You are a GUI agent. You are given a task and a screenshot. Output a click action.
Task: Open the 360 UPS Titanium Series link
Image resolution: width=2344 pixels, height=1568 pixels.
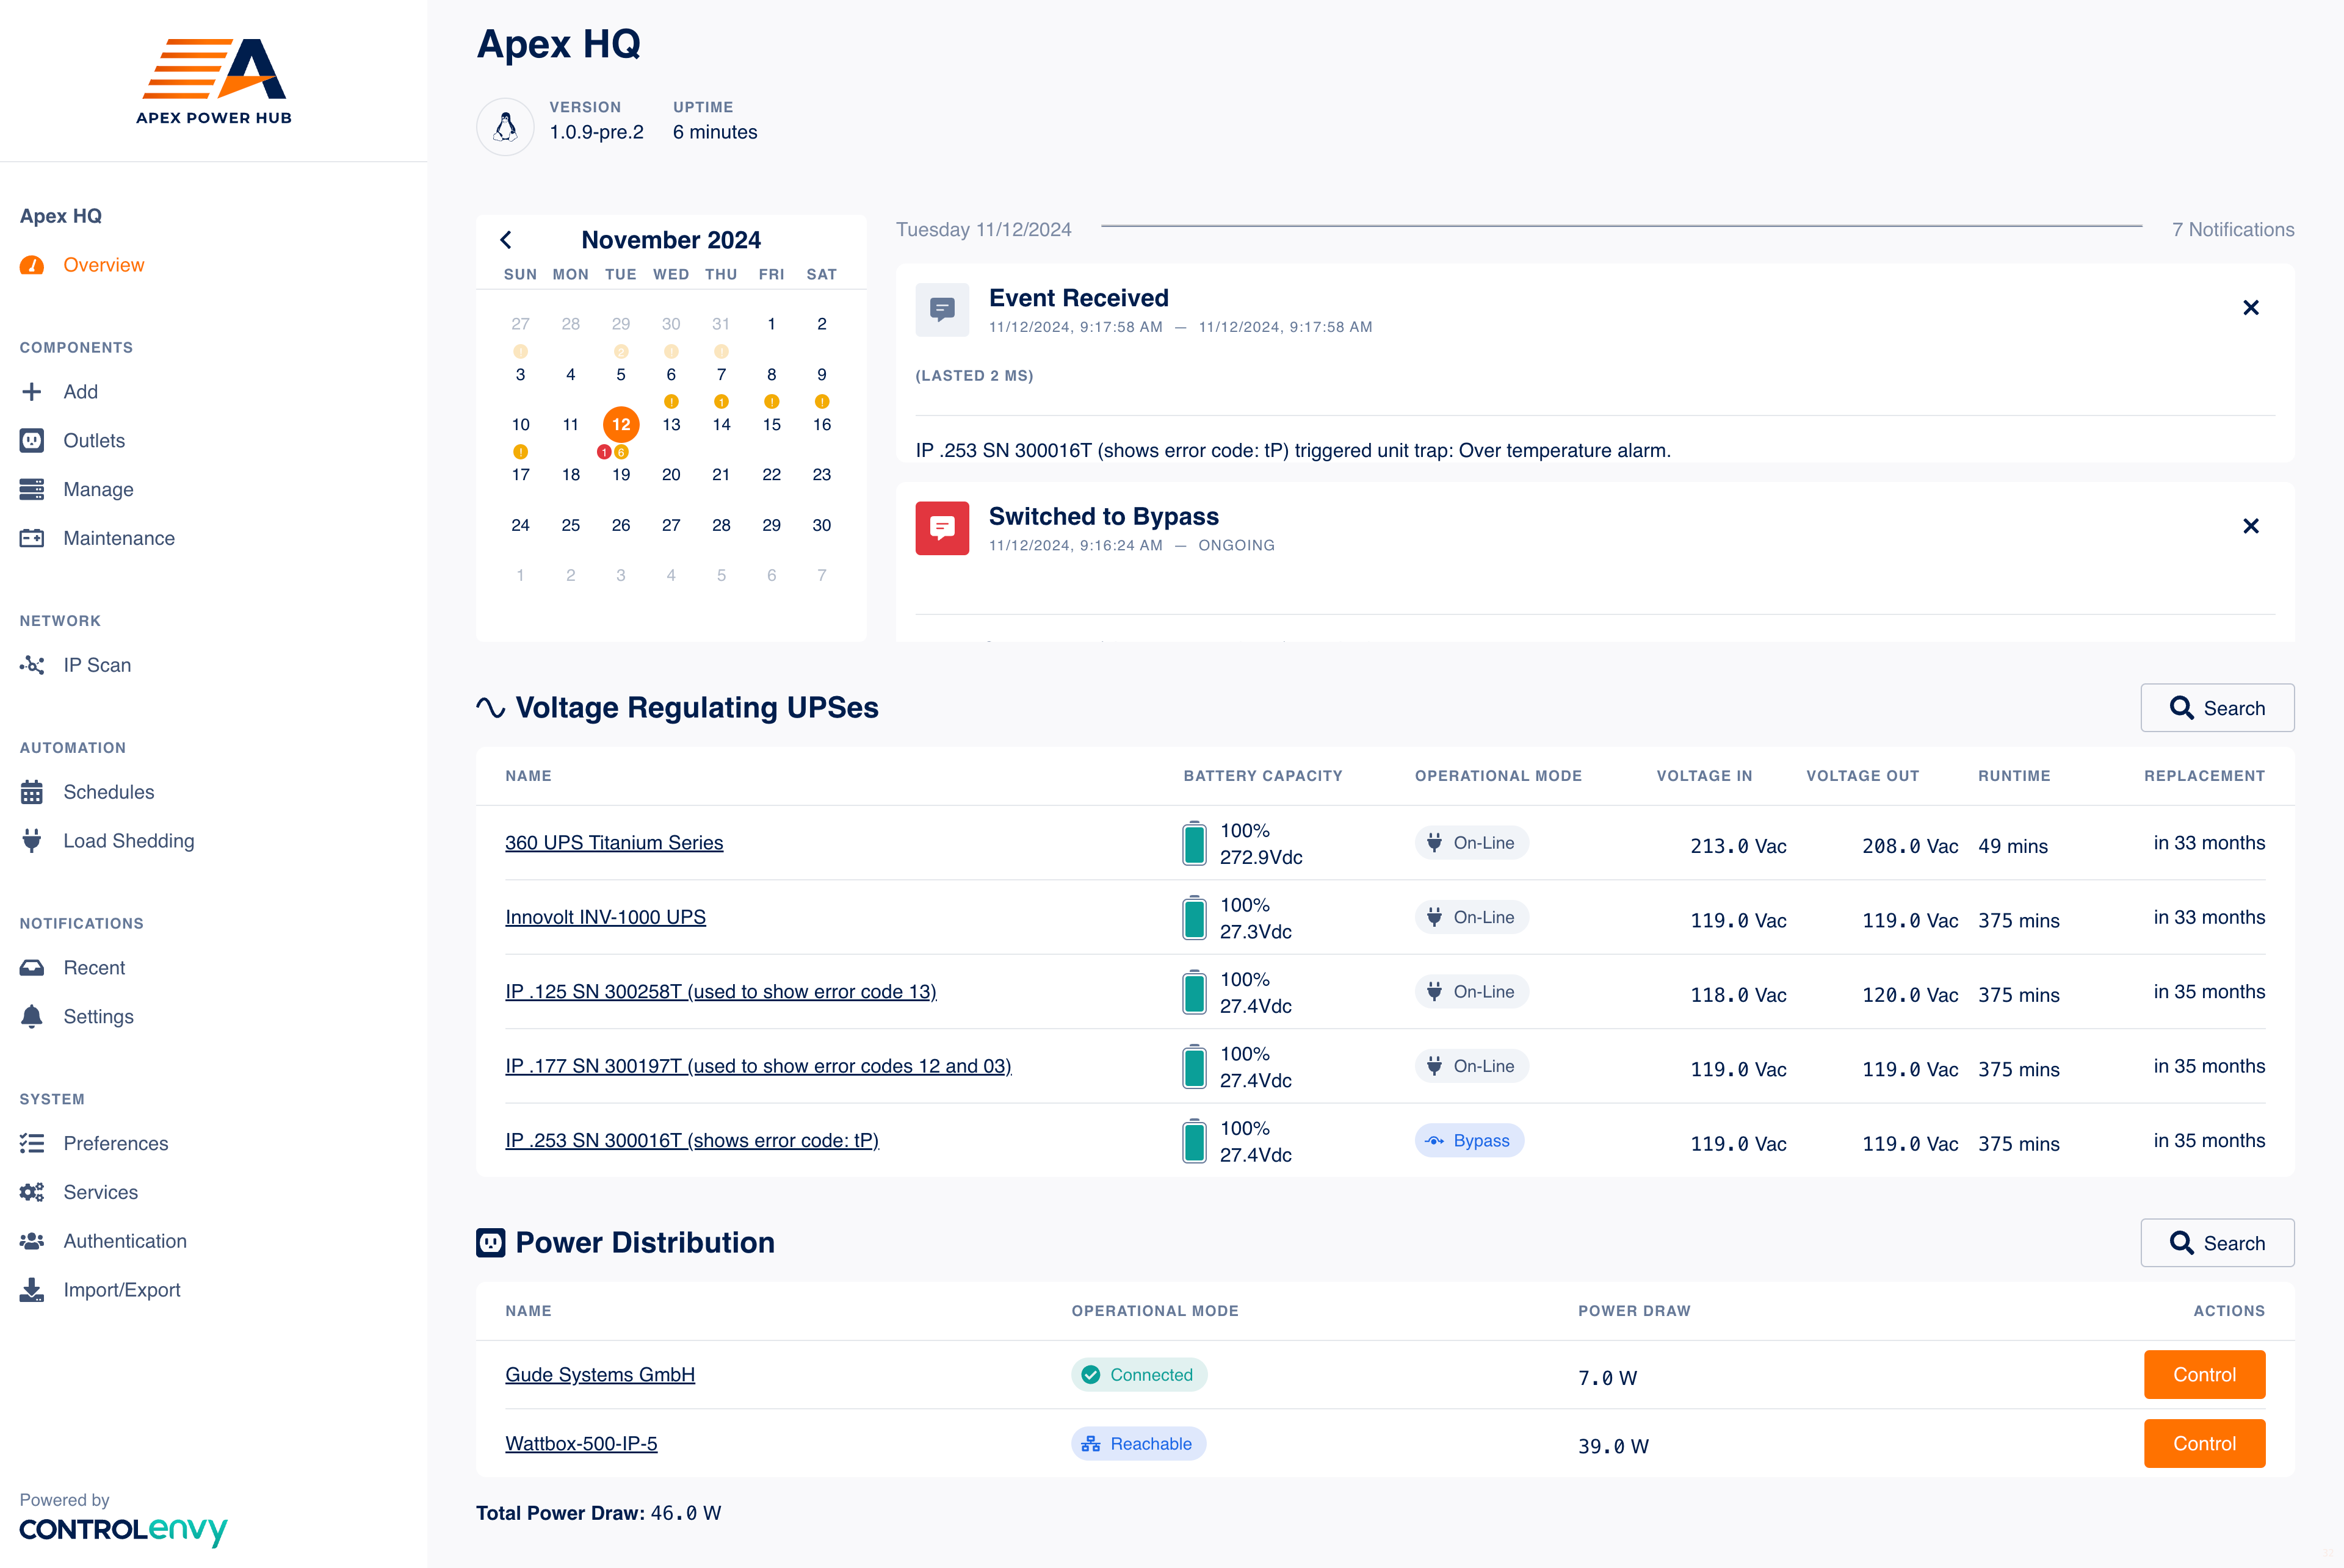pos(613,843)
